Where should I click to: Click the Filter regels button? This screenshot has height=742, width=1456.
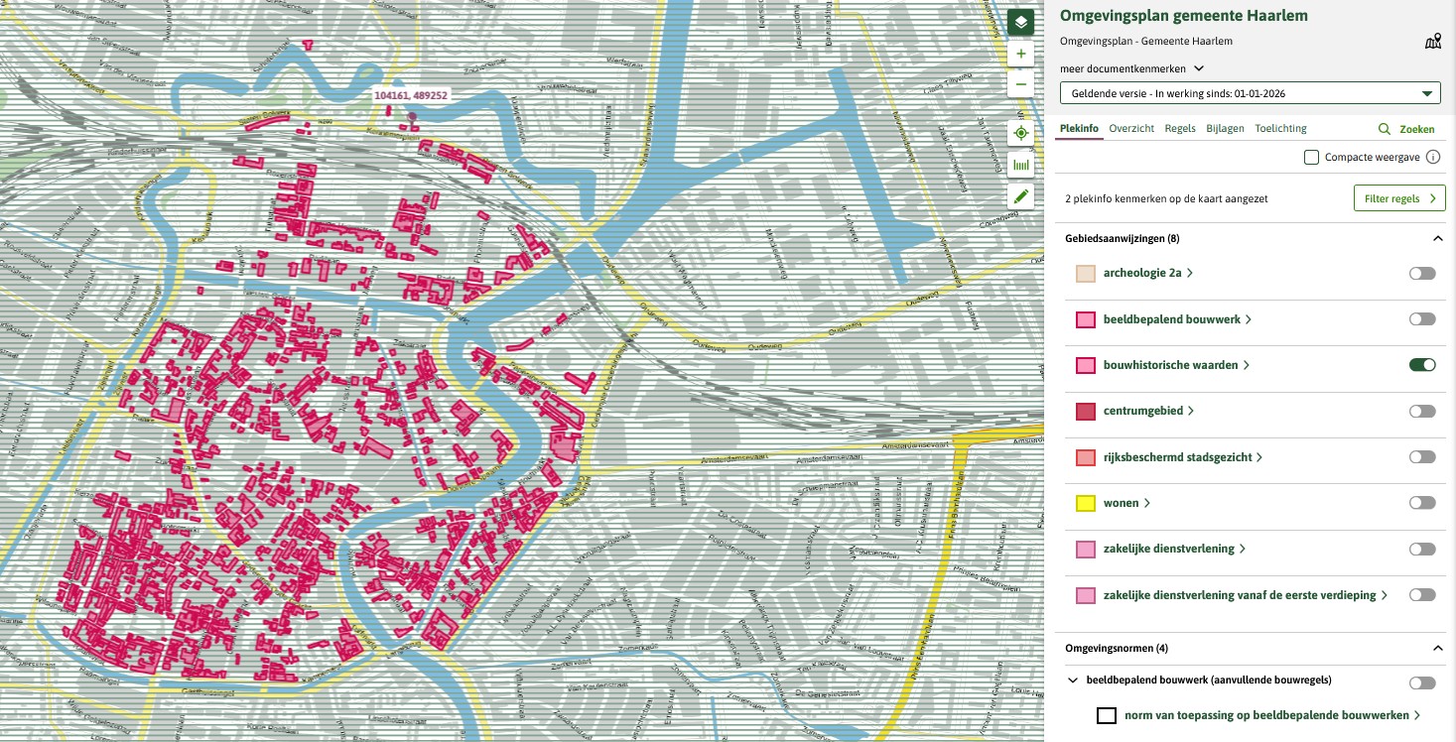1399,197
